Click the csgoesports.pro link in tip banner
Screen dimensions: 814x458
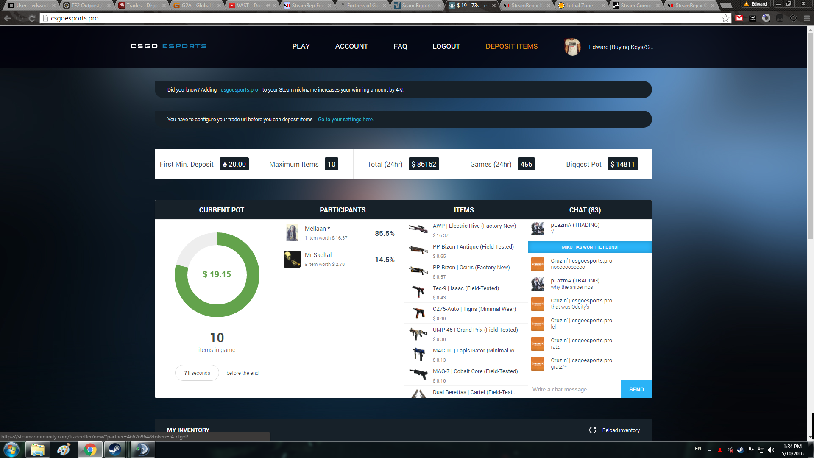[x=239, y=90]
